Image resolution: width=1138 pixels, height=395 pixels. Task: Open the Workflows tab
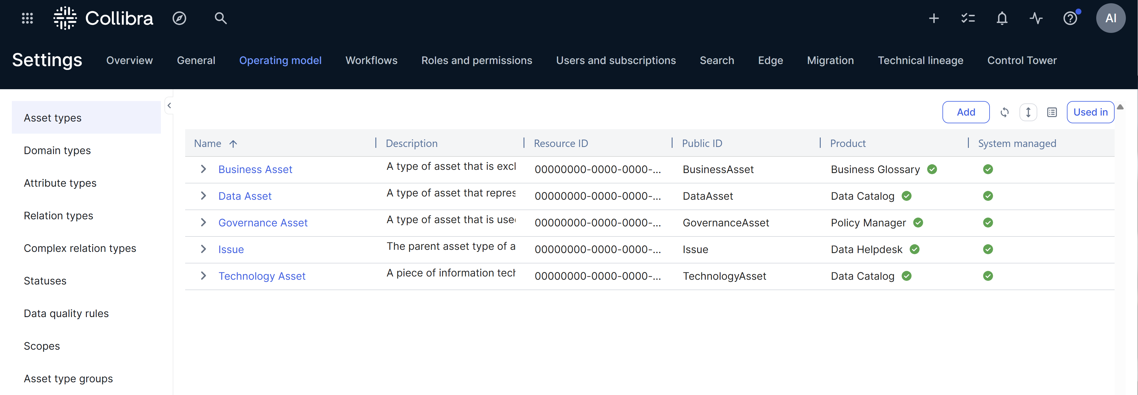click(x=371, y=60)
